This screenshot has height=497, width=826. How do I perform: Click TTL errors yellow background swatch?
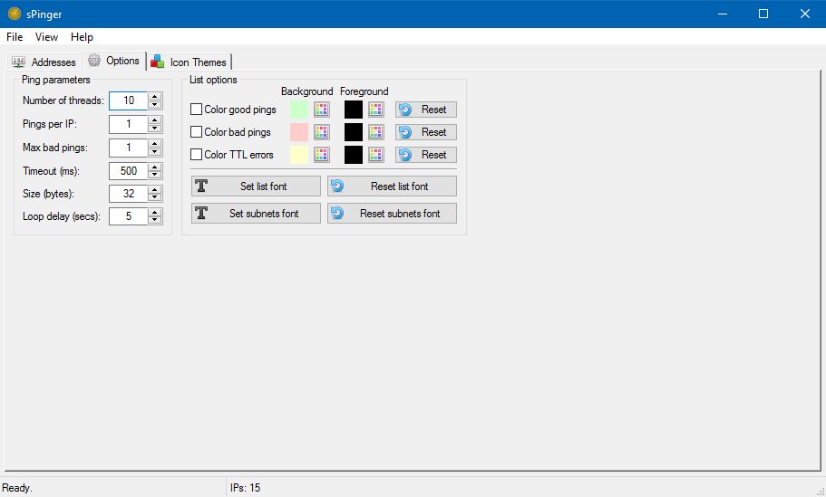(x=299, y=155)
